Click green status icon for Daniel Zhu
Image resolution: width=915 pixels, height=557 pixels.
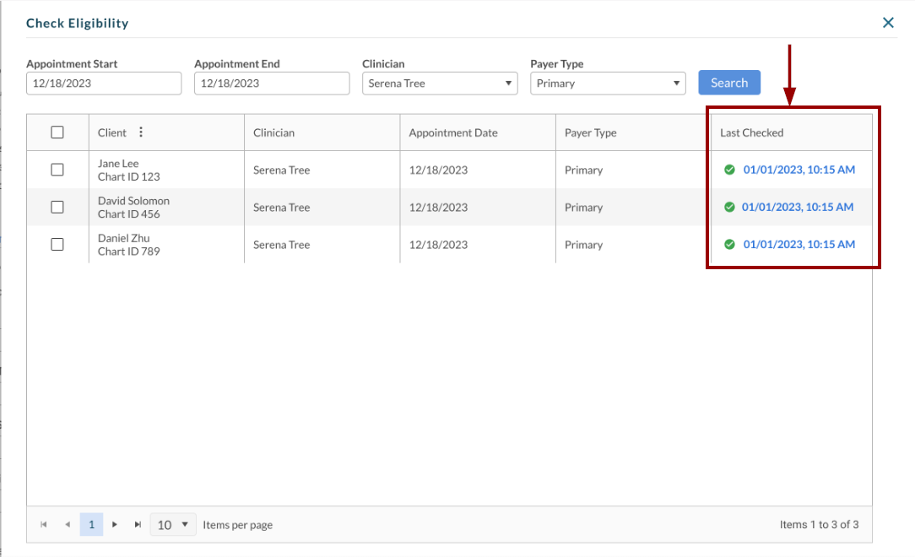[729, 245]
